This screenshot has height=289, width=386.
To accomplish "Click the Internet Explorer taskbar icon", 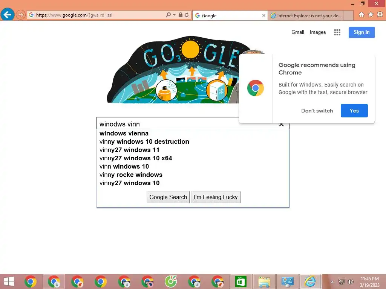I will tap(310, 281).
